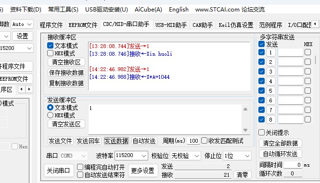Toggle the left panel Hex checkbox
This screenshot has height=183, width=320.
point(15,146)
